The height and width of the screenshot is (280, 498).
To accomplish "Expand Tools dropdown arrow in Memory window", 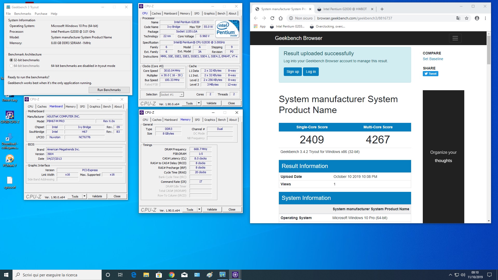I will [199, 209].
